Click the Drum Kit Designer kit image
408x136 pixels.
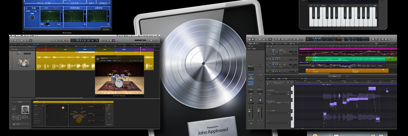(120, 78)
